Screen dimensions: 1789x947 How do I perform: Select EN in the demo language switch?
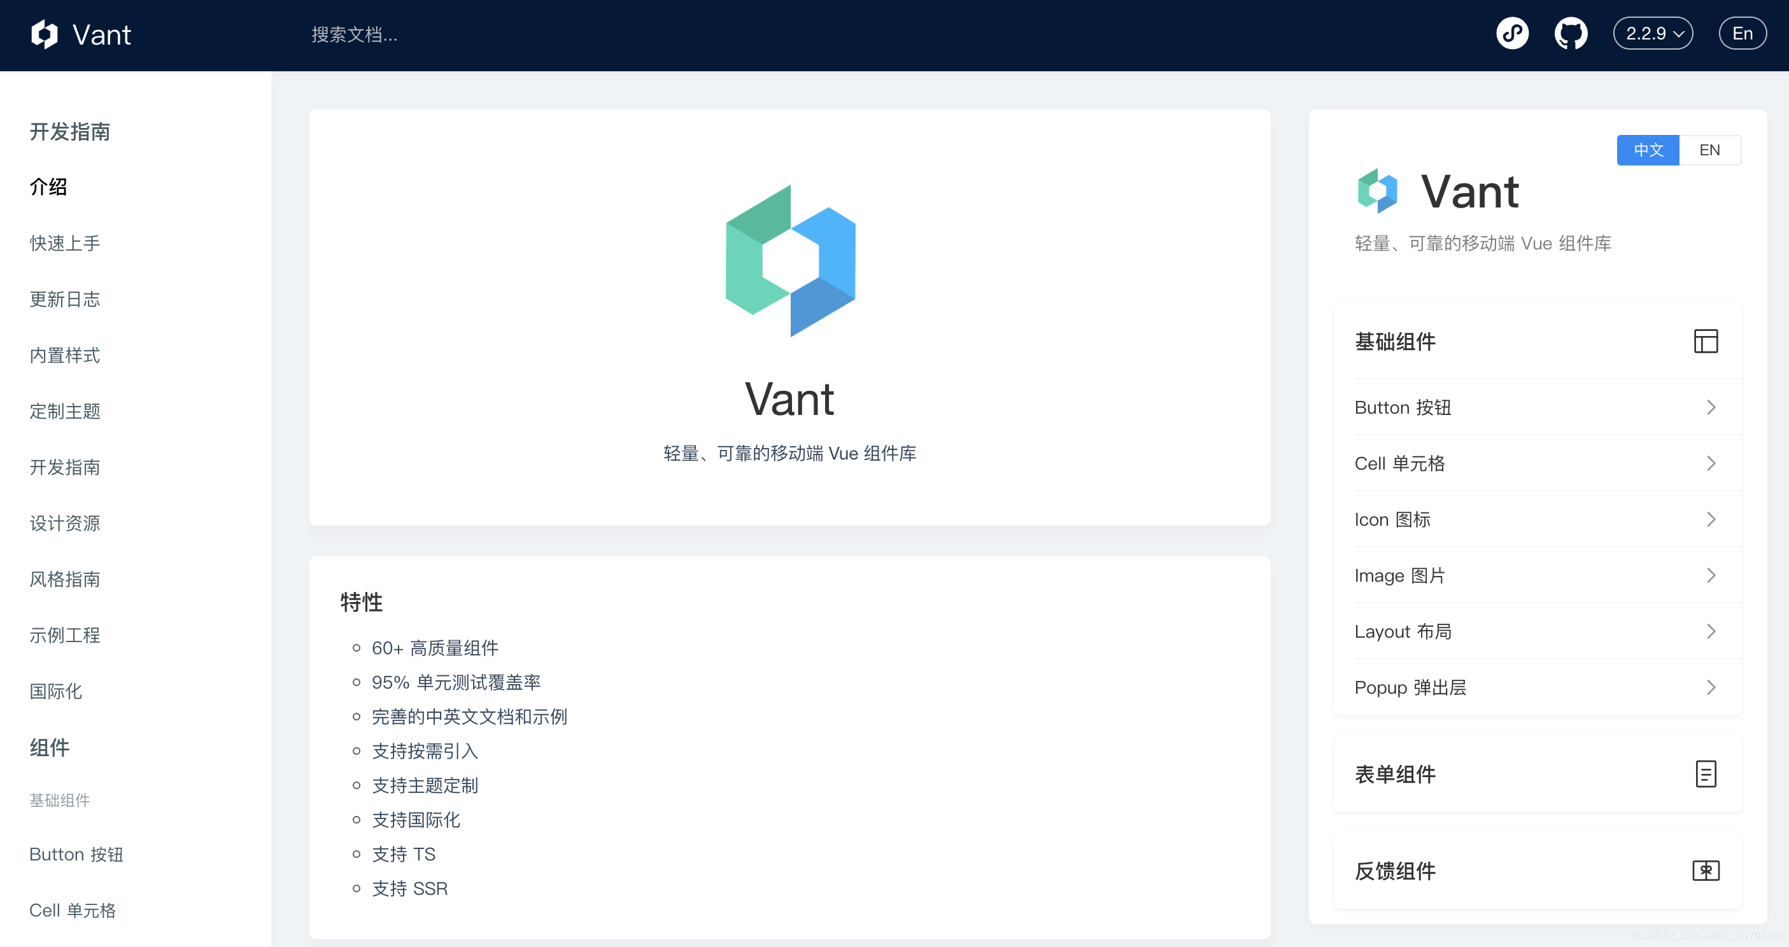pyautogui.click(x=1709, y=150)
